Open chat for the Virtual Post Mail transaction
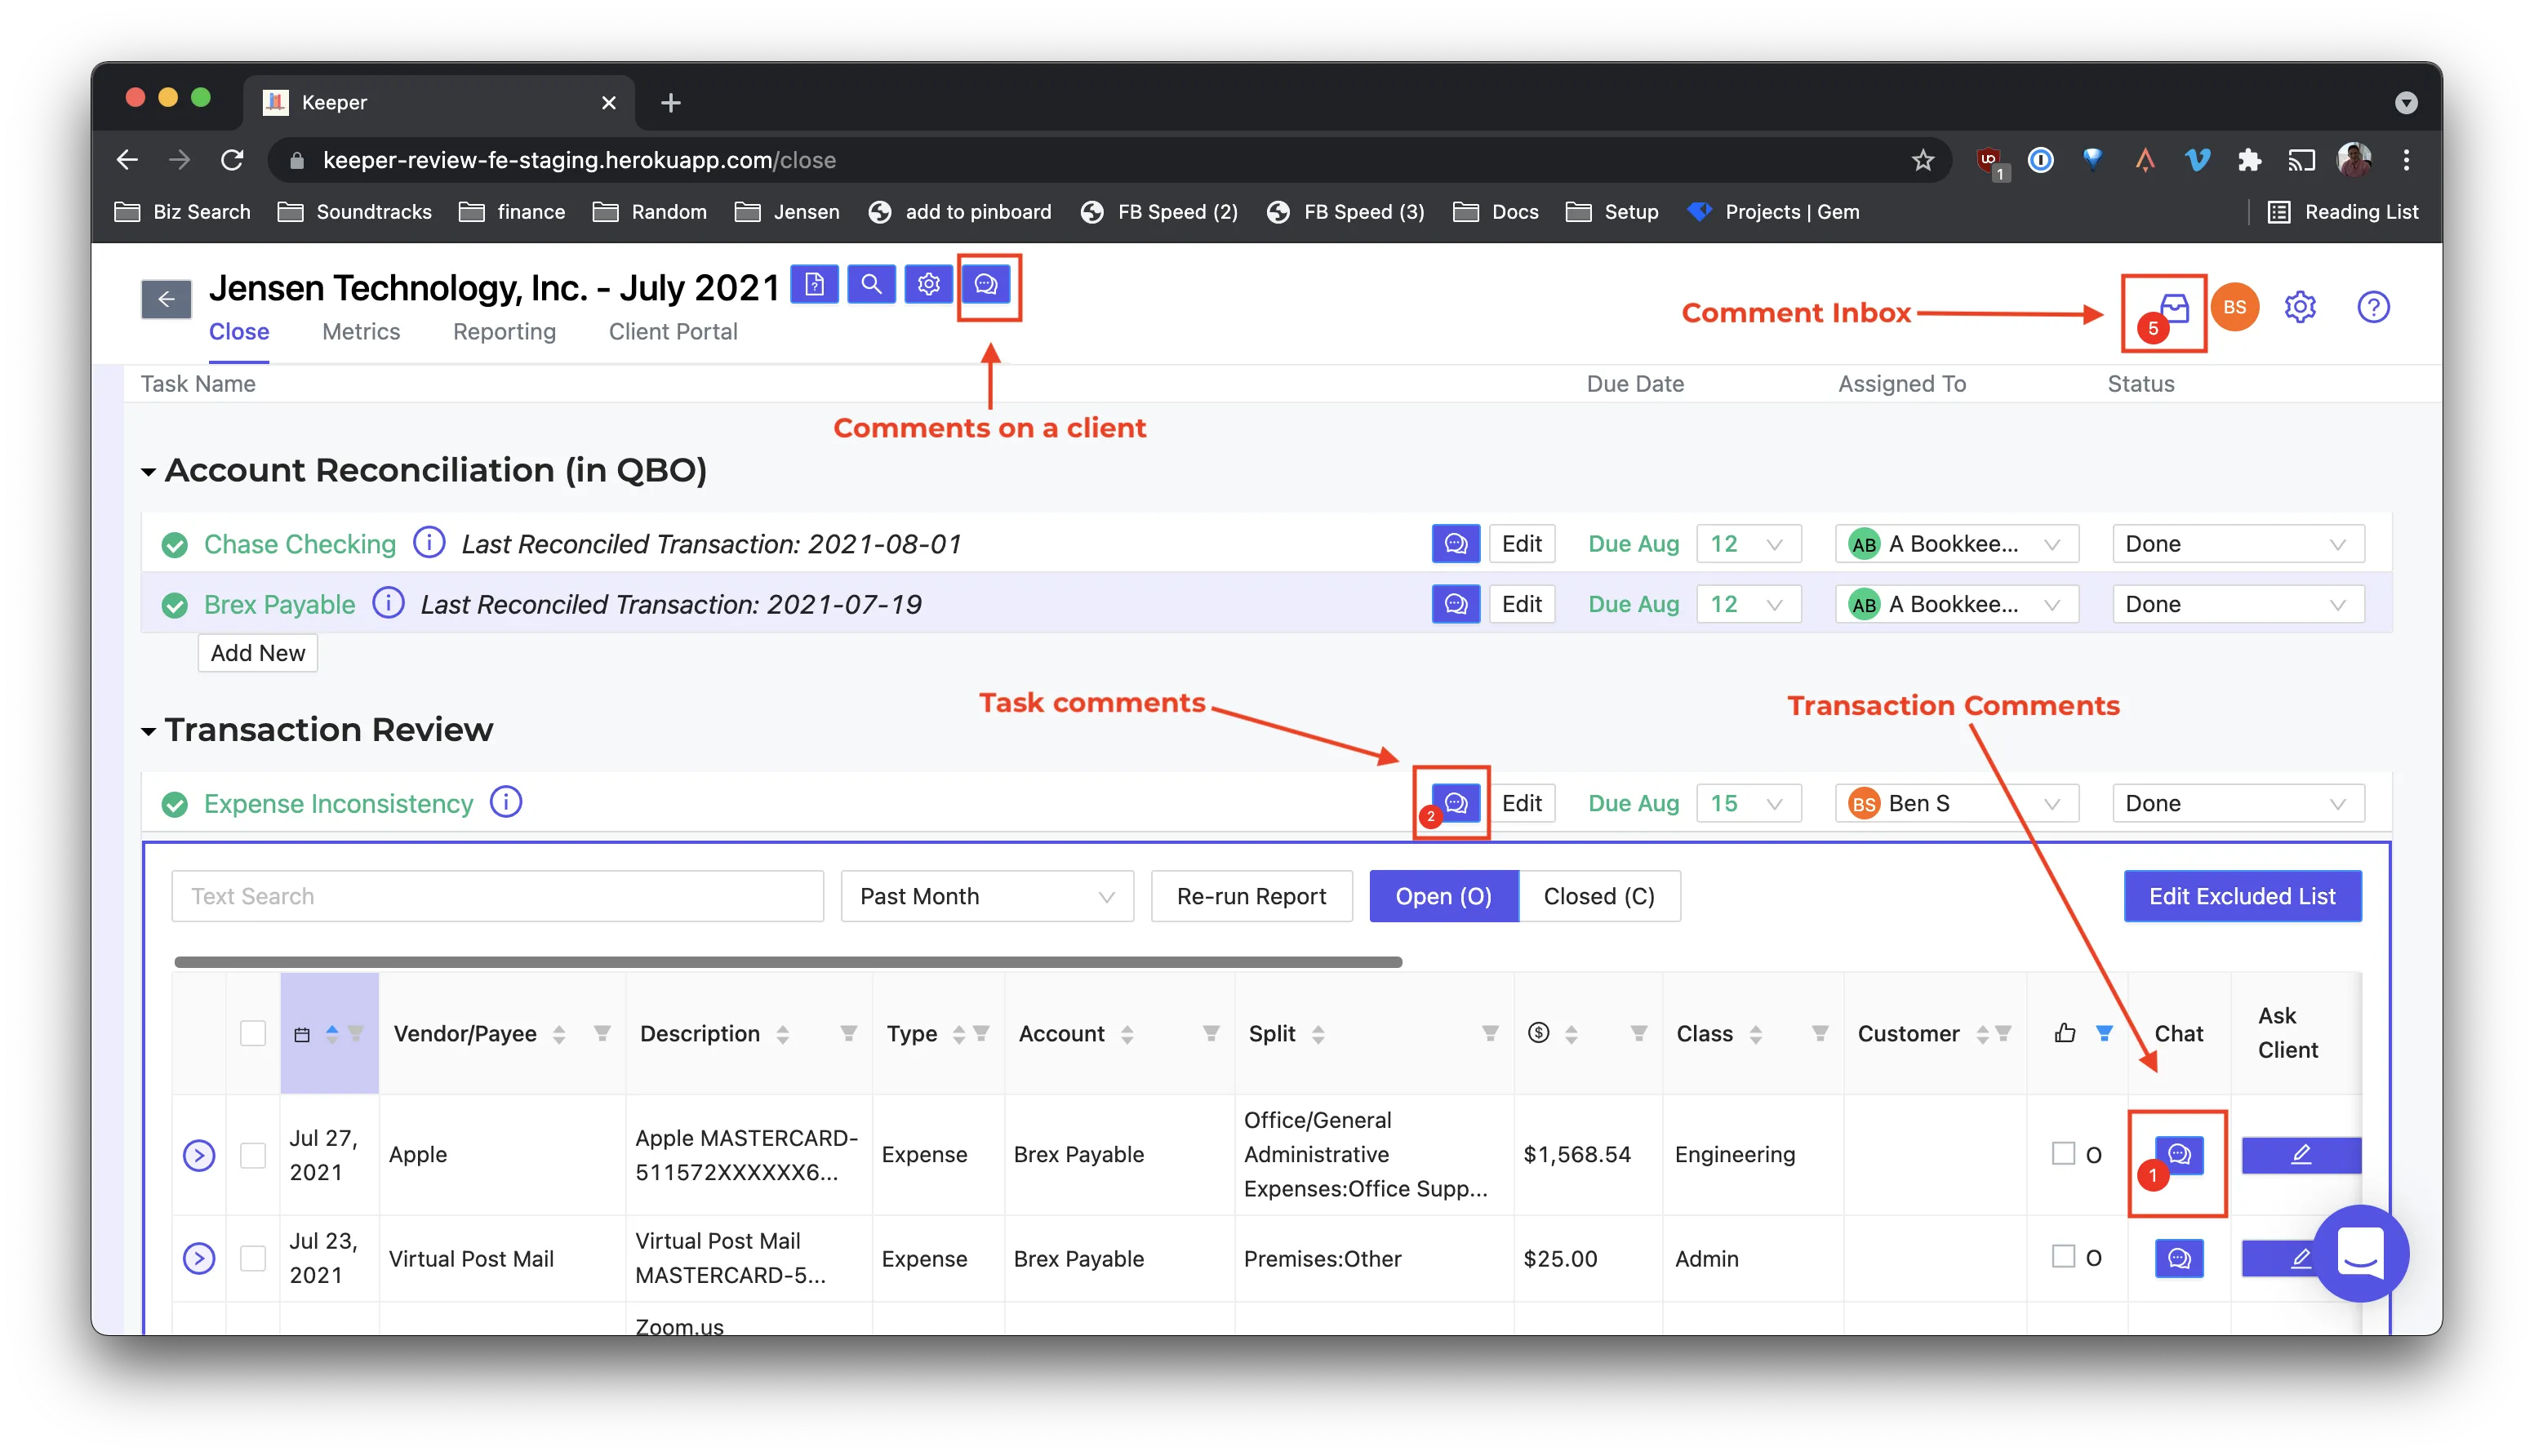The image size is (2534, 1456). click(2178, 1258)
